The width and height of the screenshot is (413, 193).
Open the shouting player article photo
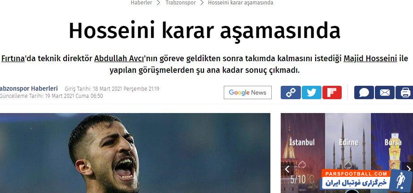tap(135, 153)
